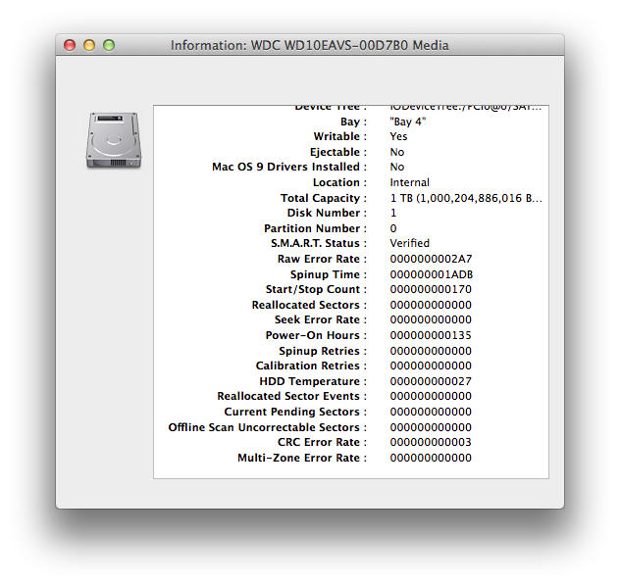This screenshot has width=620, height=586.
Task: Click the 'Location :' label
Action: pyautogui.click(x=340, y=182)
